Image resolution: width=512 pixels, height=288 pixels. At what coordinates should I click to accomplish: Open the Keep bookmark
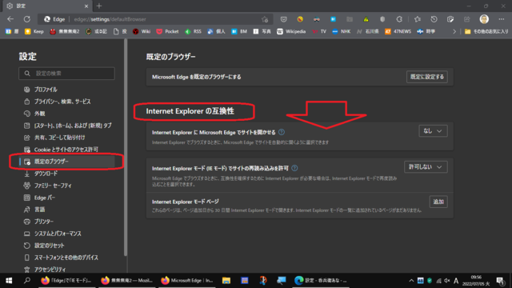[x=34, y=31]
